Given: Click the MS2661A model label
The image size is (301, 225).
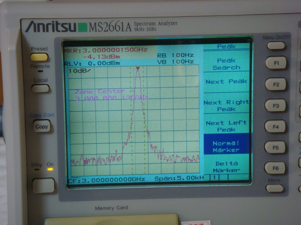Looking at the screenshot, I should pyautogui.click(x=110, y=27).
